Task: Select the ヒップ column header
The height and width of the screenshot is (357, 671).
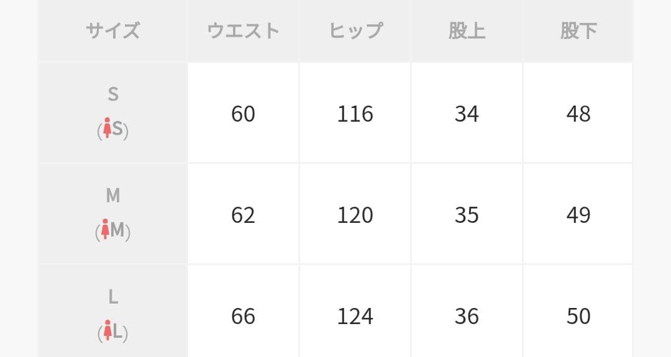Action: coord(355,30)
